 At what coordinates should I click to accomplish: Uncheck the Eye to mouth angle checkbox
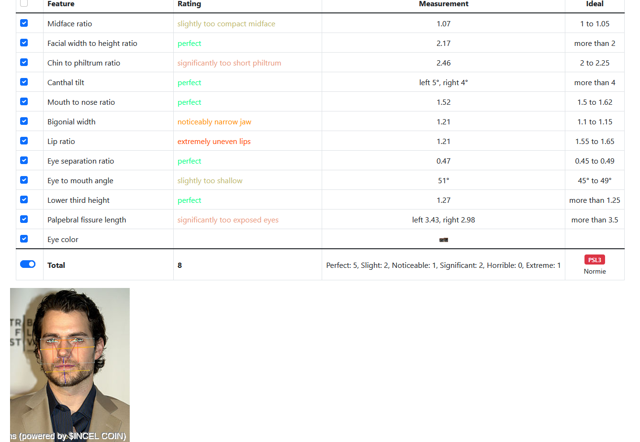[24, 180]
